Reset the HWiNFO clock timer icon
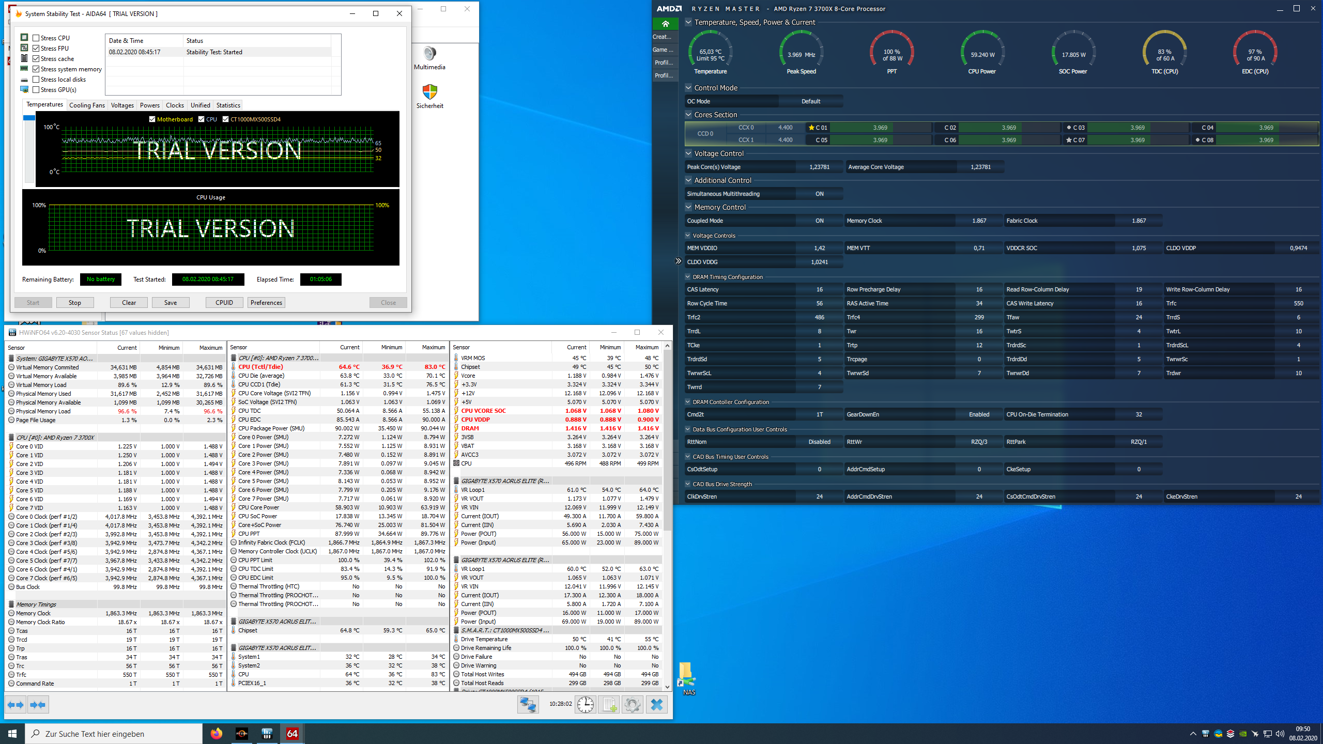The width and height of the screenshot is (1323, 744). click(586, 705)
